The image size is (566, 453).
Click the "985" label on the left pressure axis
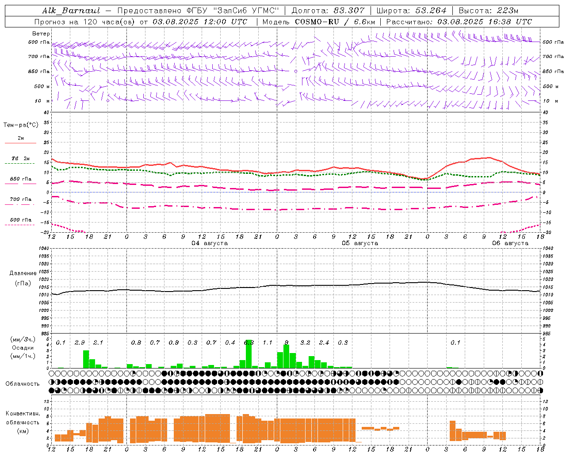45,334
